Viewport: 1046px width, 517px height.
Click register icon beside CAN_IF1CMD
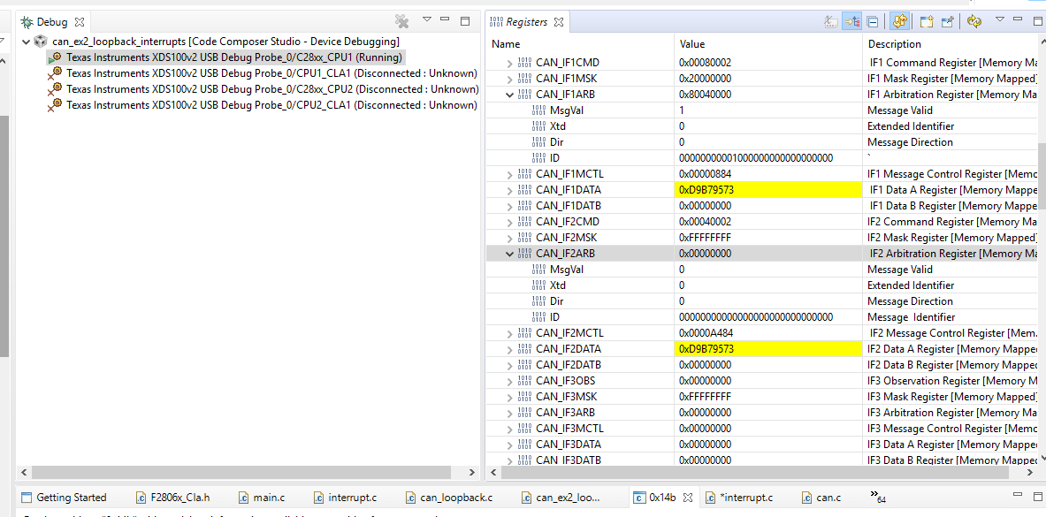pos(525,63)
